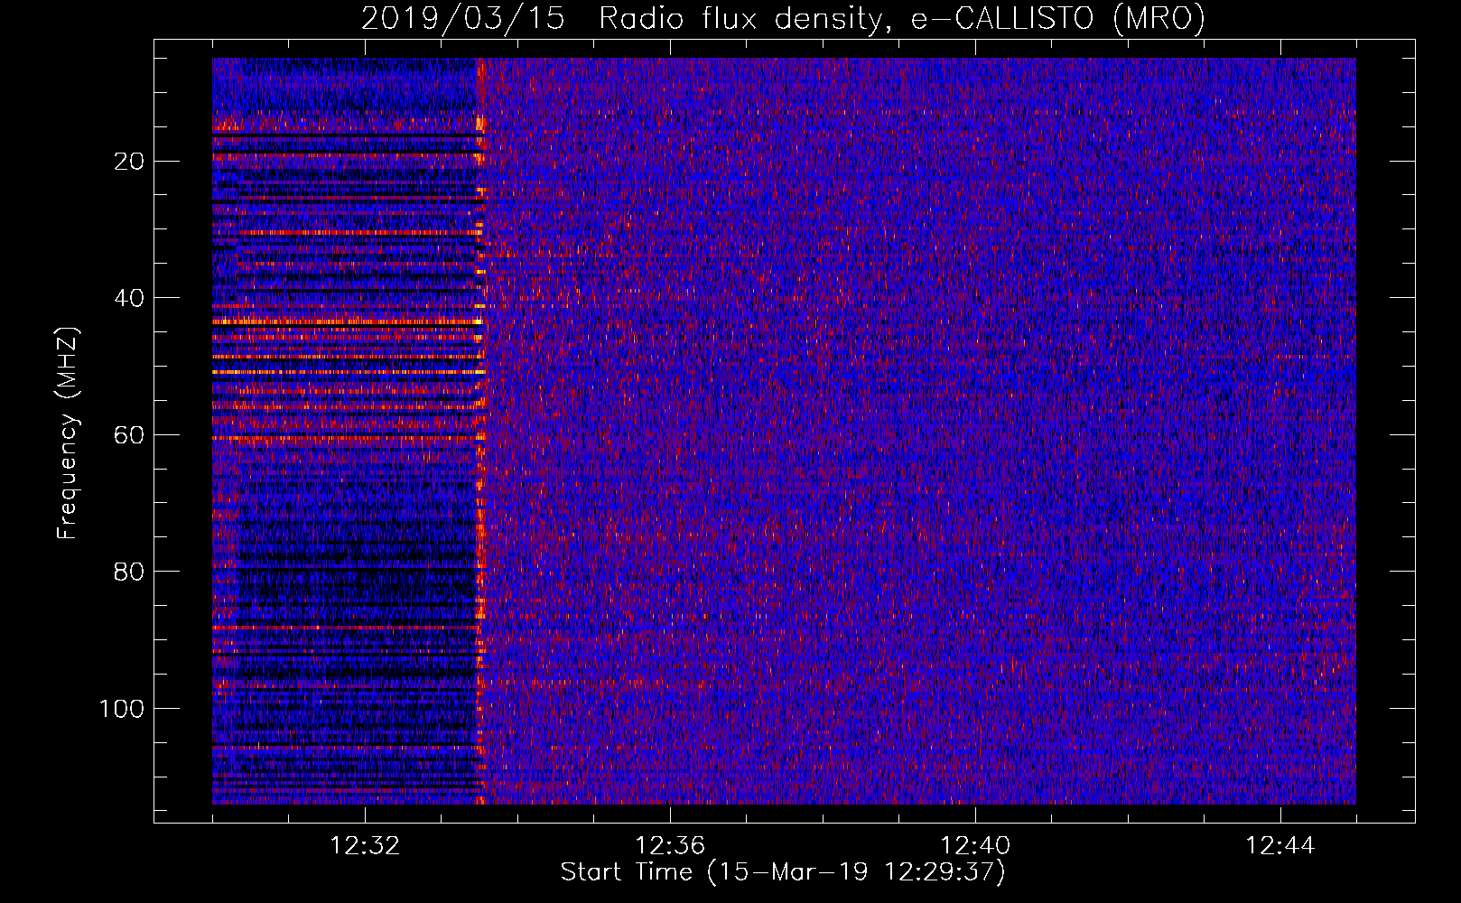
Task: Click the date '2019/03/15' in the title
Action: (463, 18)
